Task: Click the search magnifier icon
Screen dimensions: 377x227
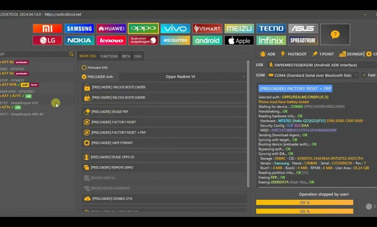Action: (x=72, y=55)
